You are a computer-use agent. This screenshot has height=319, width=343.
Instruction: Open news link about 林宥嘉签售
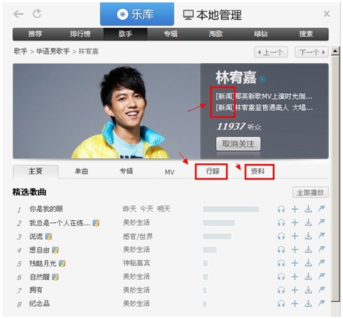(264, 107)
